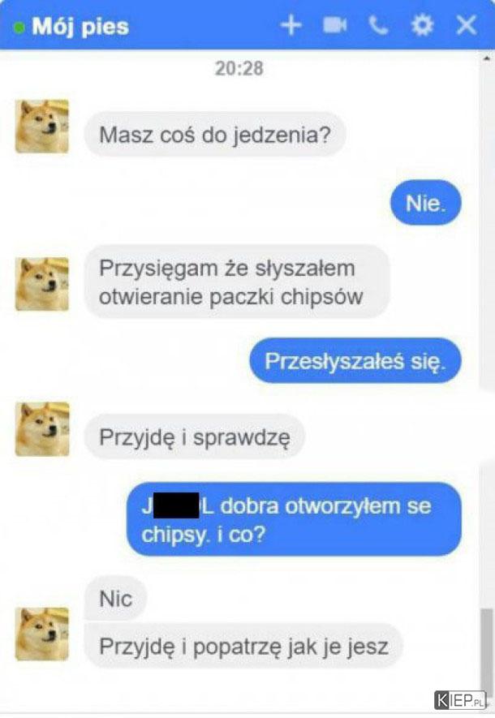
Task: Click the doge avatar beside the last message
Action: click(42, 634)
